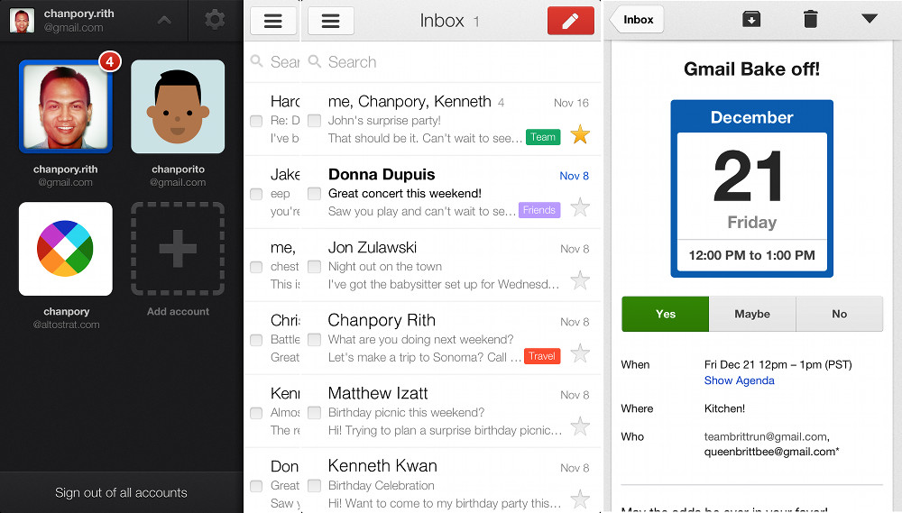
Task: Check box in hidden list's Harc row
Action: point(256,122)
